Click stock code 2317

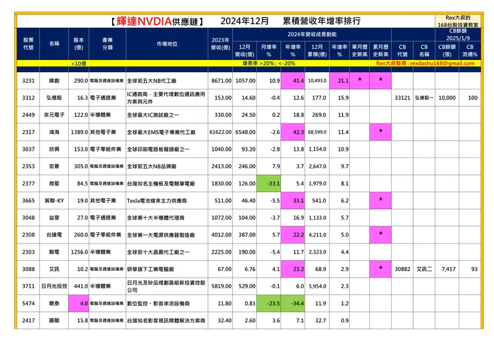[x=28, y=132]
